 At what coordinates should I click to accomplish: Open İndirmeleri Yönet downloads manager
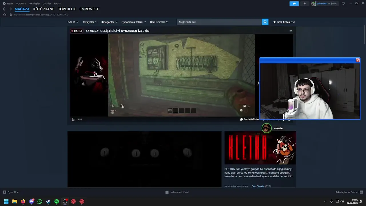click(x=177, y=192)
